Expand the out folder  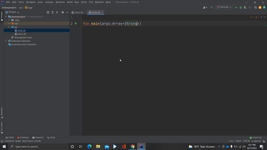coord(9,23)
